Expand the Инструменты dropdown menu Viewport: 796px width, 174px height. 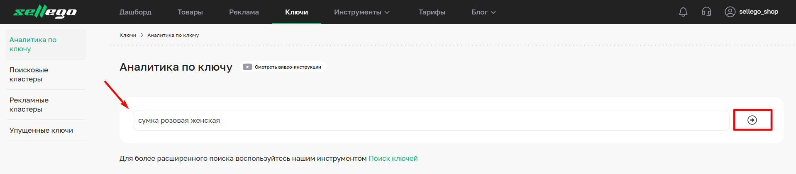361,12
